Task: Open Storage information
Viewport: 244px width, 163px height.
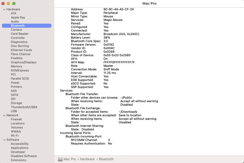Action: pos(16,103)
